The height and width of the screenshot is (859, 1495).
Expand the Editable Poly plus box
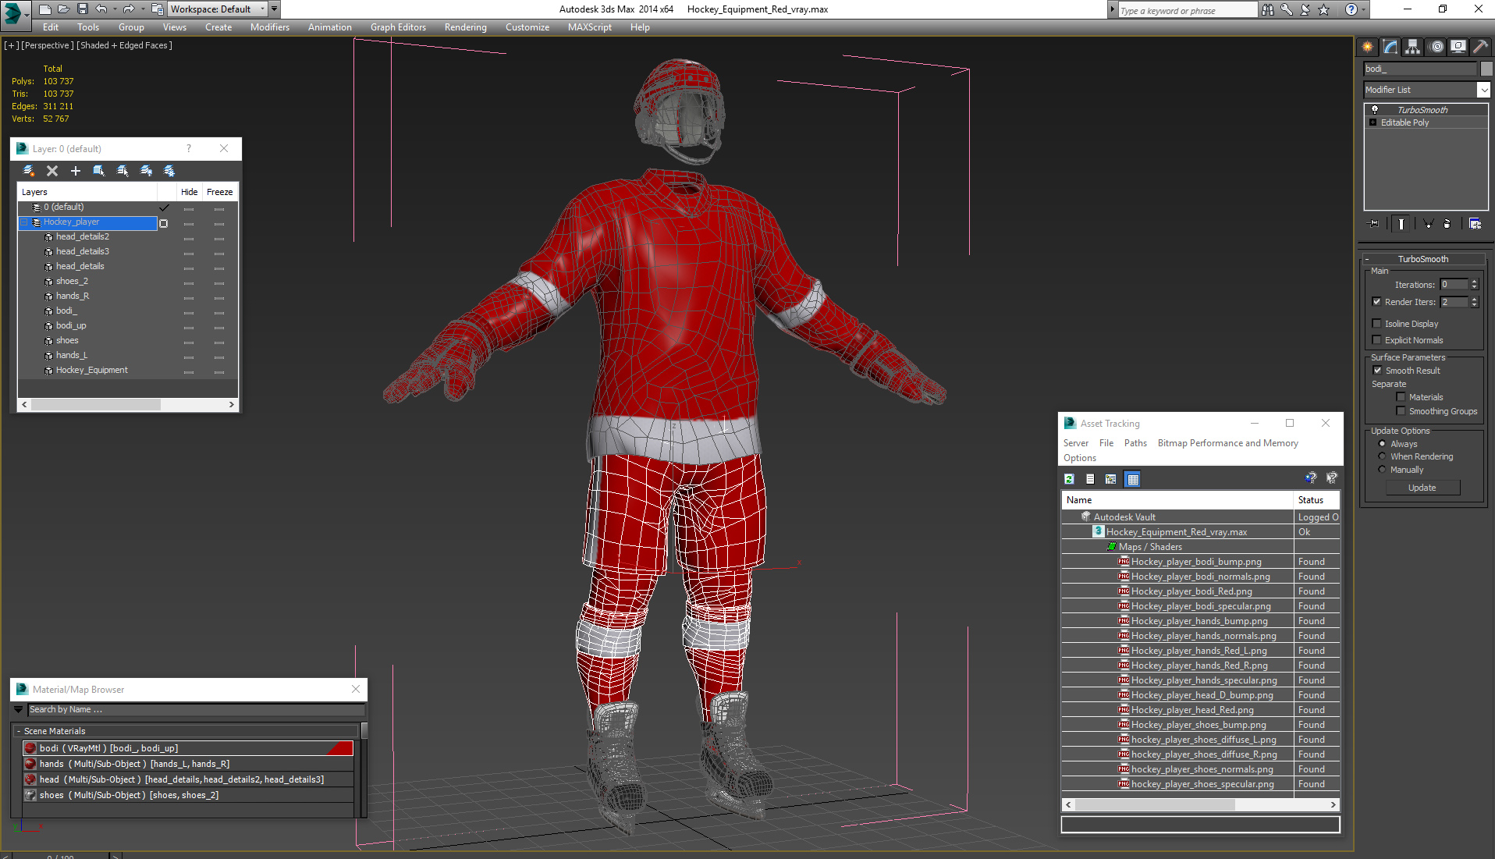(1373, 122)
